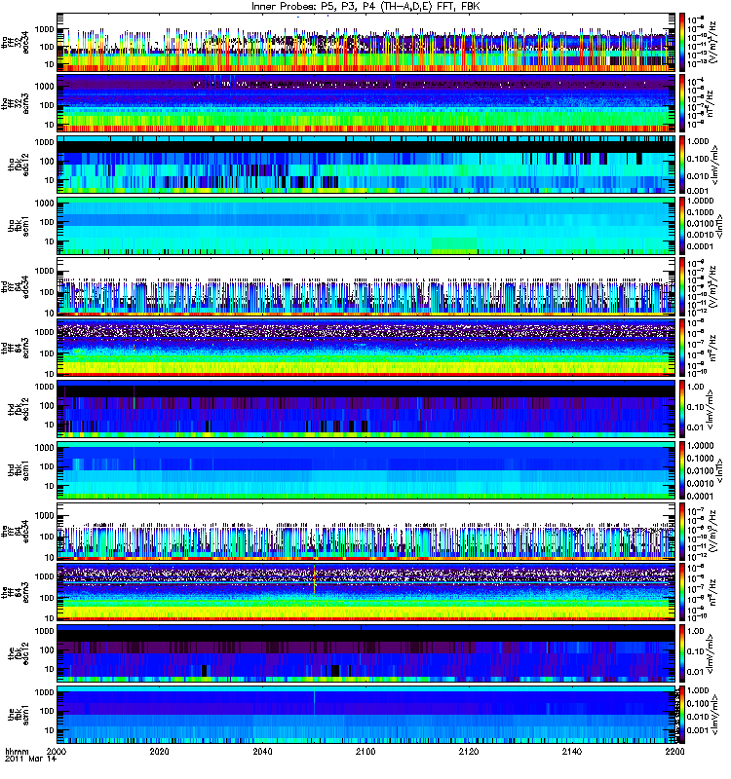Click the 2100 time axis label

tap(365, 751)
